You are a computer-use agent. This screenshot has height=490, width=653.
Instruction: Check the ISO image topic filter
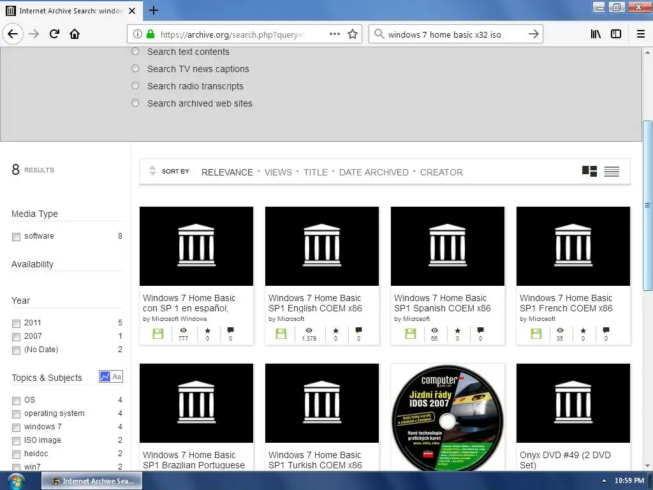coord(16,440)
